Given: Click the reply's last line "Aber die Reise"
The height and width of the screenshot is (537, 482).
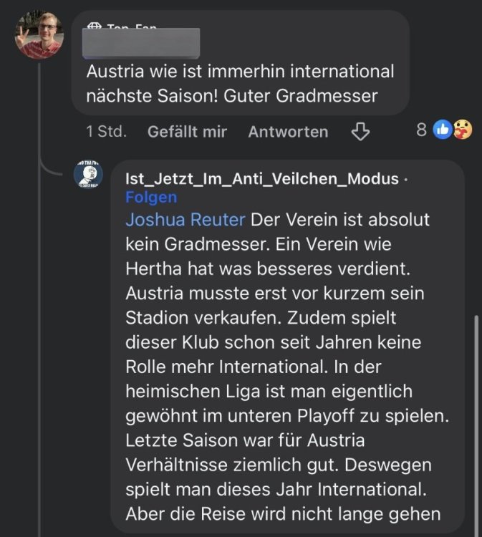Looking at the screenshot, I should [282, 515].
